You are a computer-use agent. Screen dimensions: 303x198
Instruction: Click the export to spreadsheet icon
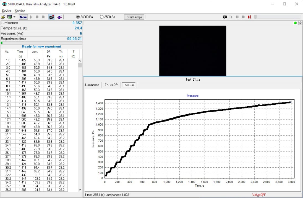(x=9, y=17)
